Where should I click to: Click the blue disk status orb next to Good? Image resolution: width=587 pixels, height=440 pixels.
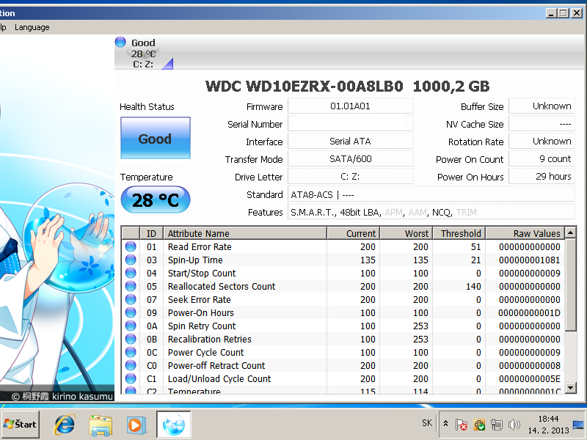120,42
